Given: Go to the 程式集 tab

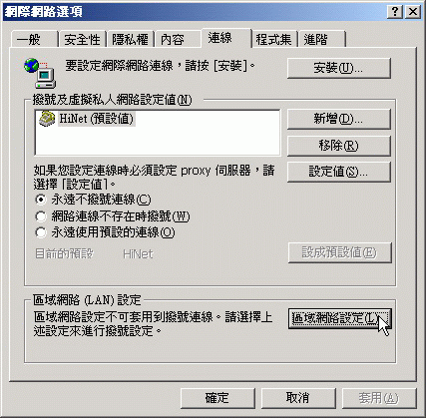Looking at the screenshot, I should 273,40.
